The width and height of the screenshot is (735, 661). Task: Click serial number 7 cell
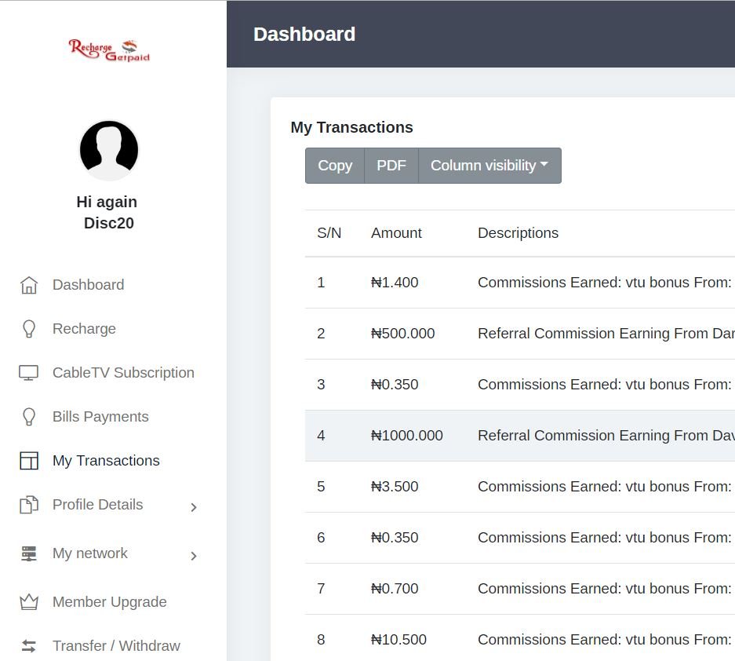click(x=321, y=589)
